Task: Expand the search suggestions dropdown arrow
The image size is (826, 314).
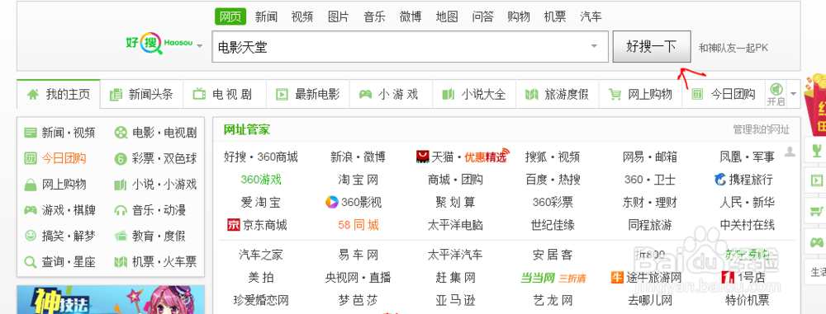Action: click(594, 46)
